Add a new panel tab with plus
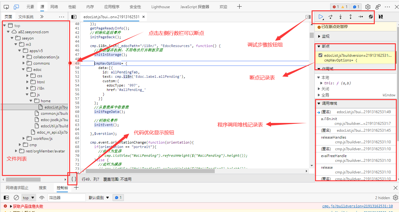This screenshot has height=212, width=399. 239,7
